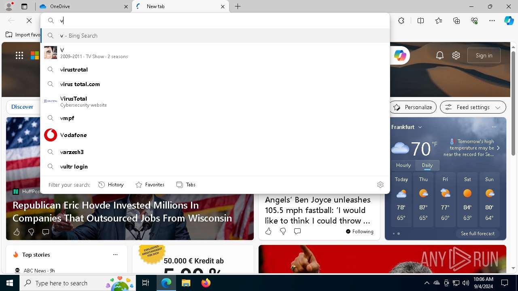
Task: Toggle Following on Ben Joyce article
Action: [x=359, y=232]
